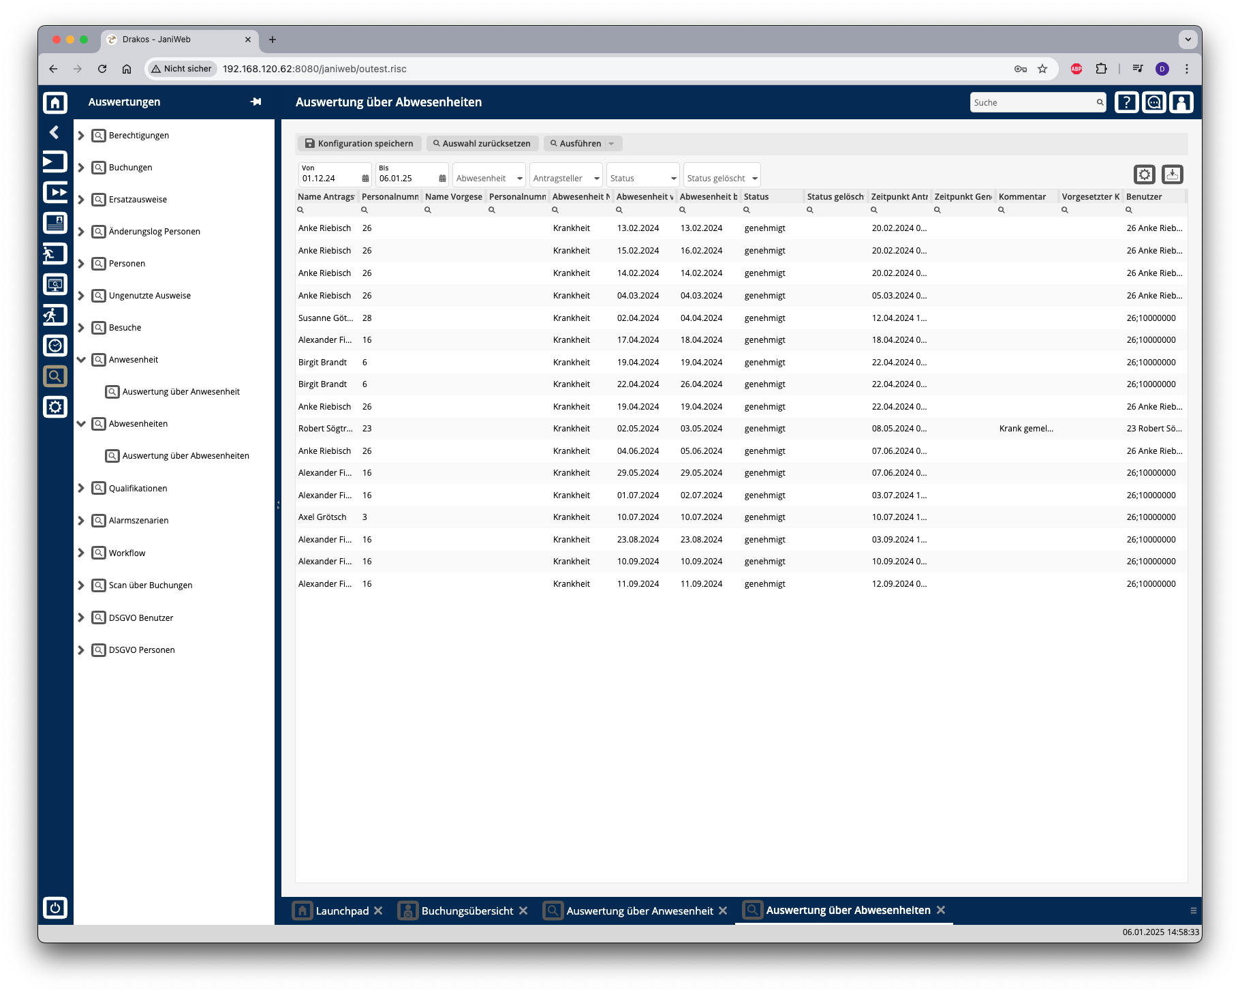1240x993 pixels.
Task: Open the Von date calendar icon
Action: [365, 179]
